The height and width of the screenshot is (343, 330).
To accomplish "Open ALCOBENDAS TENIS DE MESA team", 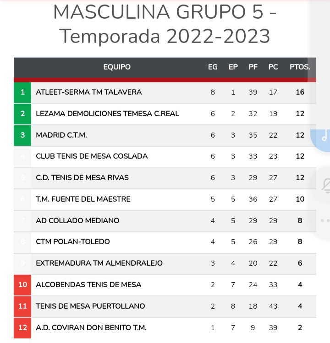I will tap(88, 284).
